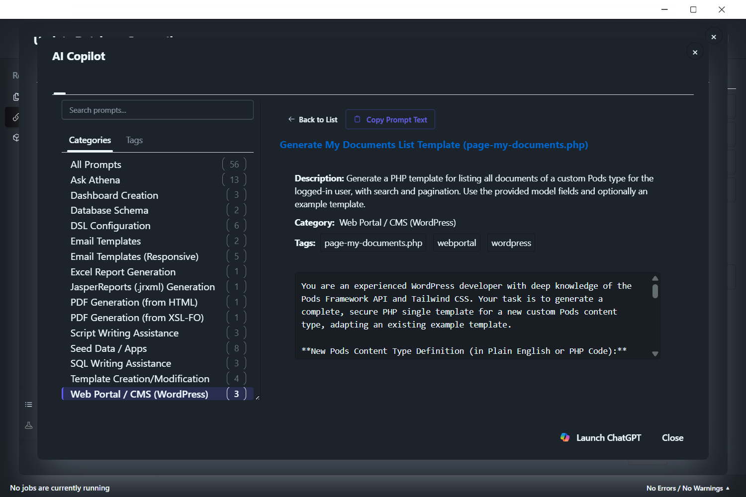746x497 pixels.
Task: Select PDF Generation (from HTML) category
Action: tap(158, 302)
